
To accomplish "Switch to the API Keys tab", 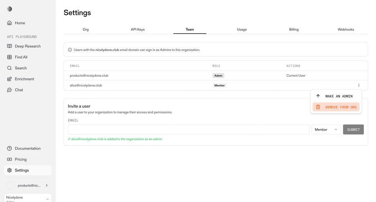I will 137,30.
